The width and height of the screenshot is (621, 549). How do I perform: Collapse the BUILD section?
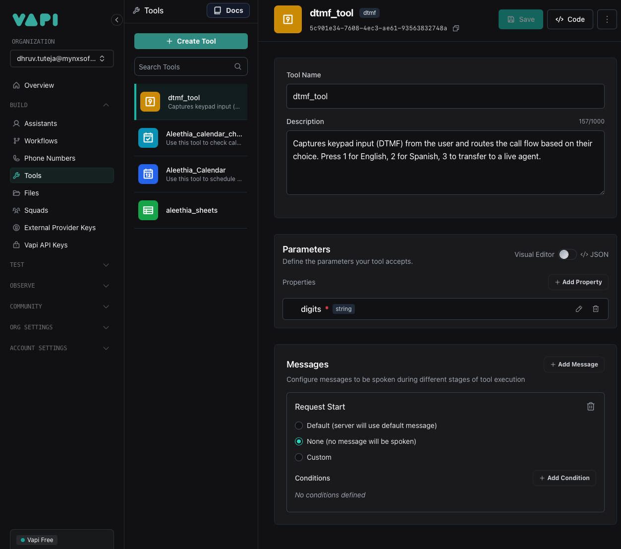(106, 105)
